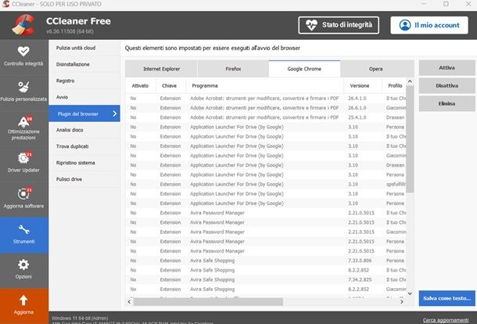Sort by Programma column header
Image resolution: width=477 pixels, height=324 pixels.
tap(264, 85)
